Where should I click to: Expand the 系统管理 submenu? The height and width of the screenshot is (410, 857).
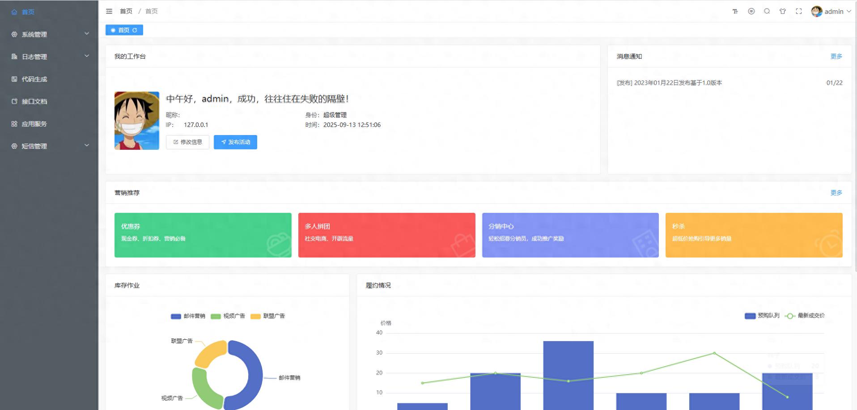point(49,34)
